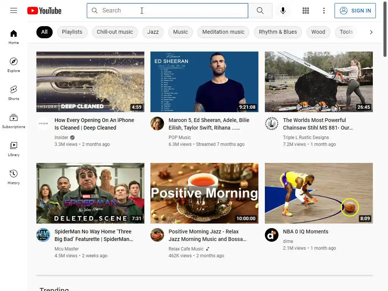This screenshot has width=388, height=291.
Task: Play iPhone Deep Cleaned video thumbnail
Action: tap(90, 82)
